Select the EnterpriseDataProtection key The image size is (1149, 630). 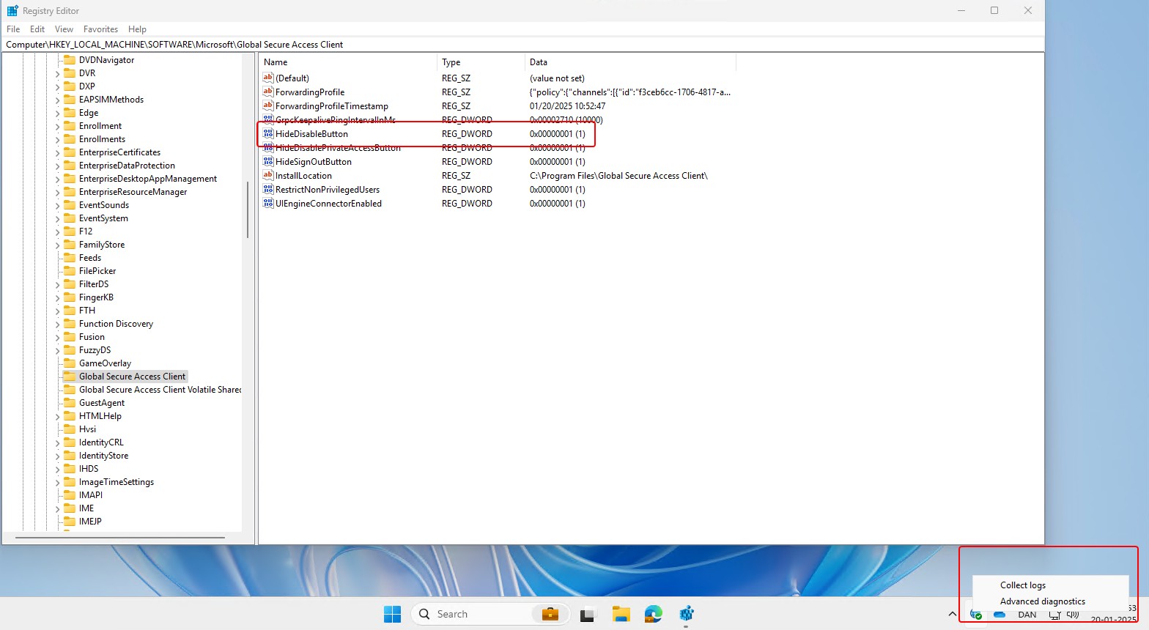(x=127, y=166)
